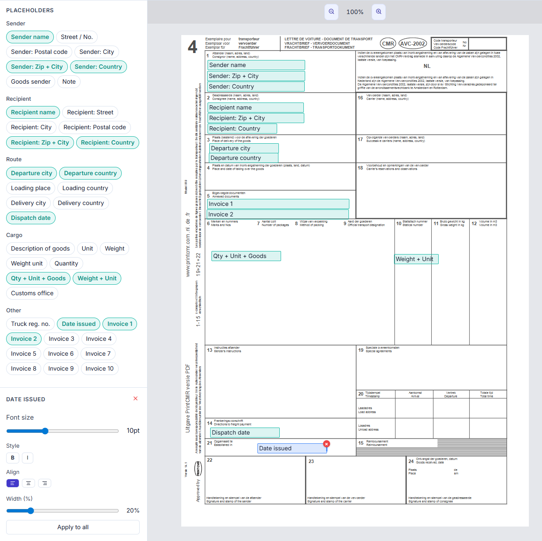
Task: Add Customs office placeholder
Action: click(32, 293)
